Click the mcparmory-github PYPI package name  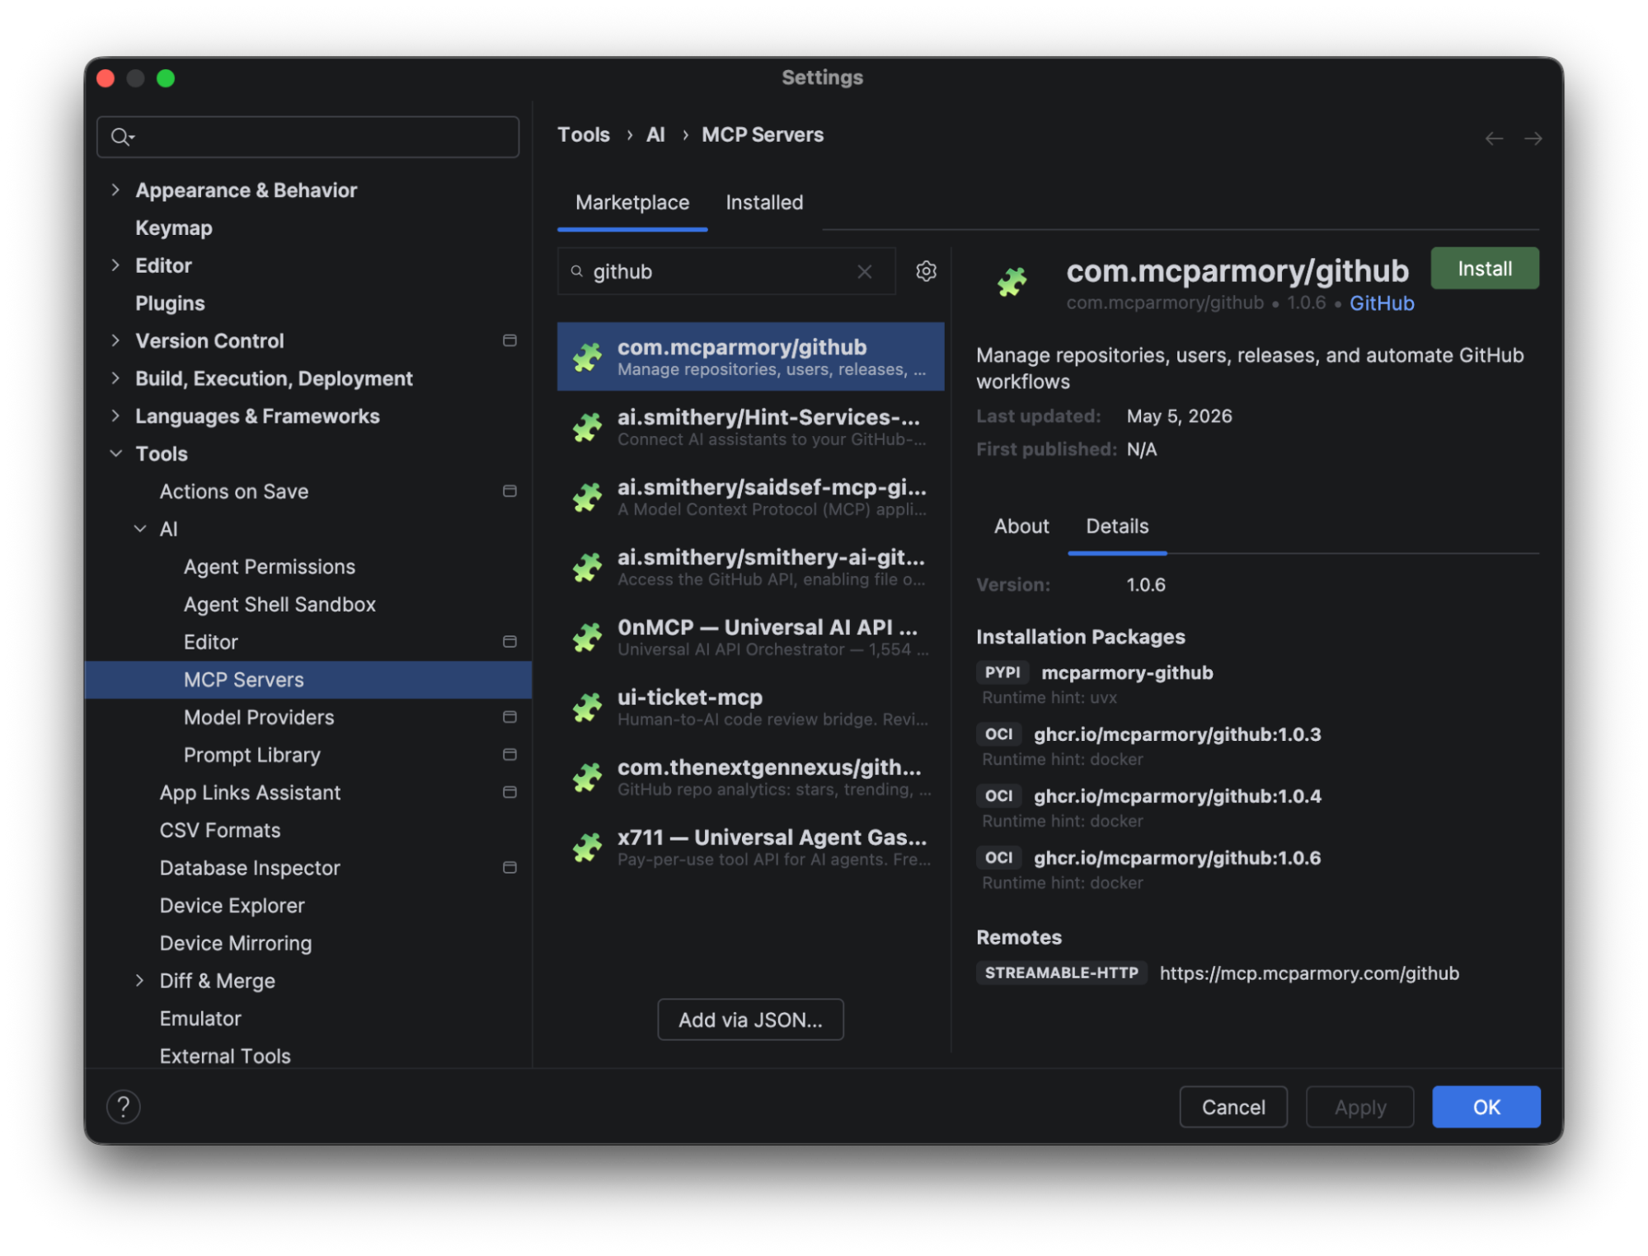pyautogui.click(x=1127, y=673)
